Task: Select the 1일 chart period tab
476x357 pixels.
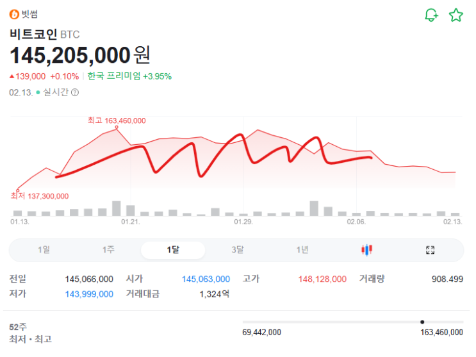Action: click(x=44, y=250)
